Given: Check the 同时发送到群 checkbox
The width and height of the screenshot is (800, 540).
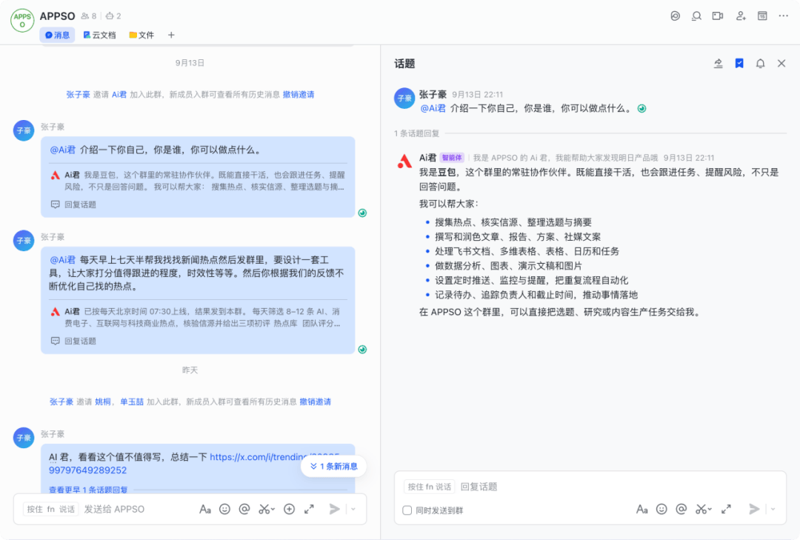Looking at the screenshot, I should coord(407,510).
